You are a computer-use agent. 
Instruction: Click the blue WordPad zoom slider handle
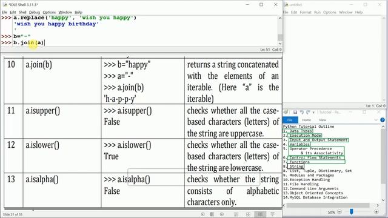click(x=352, y=211)
